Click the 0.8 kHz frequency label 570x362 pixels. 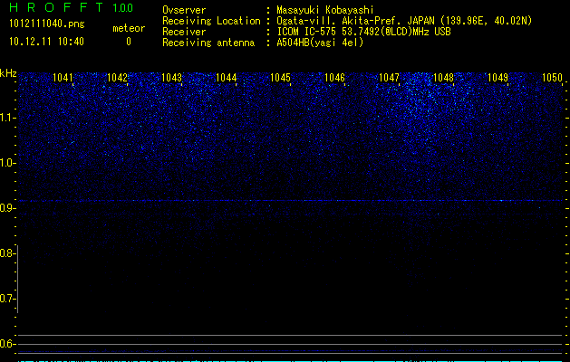[8, 253]
